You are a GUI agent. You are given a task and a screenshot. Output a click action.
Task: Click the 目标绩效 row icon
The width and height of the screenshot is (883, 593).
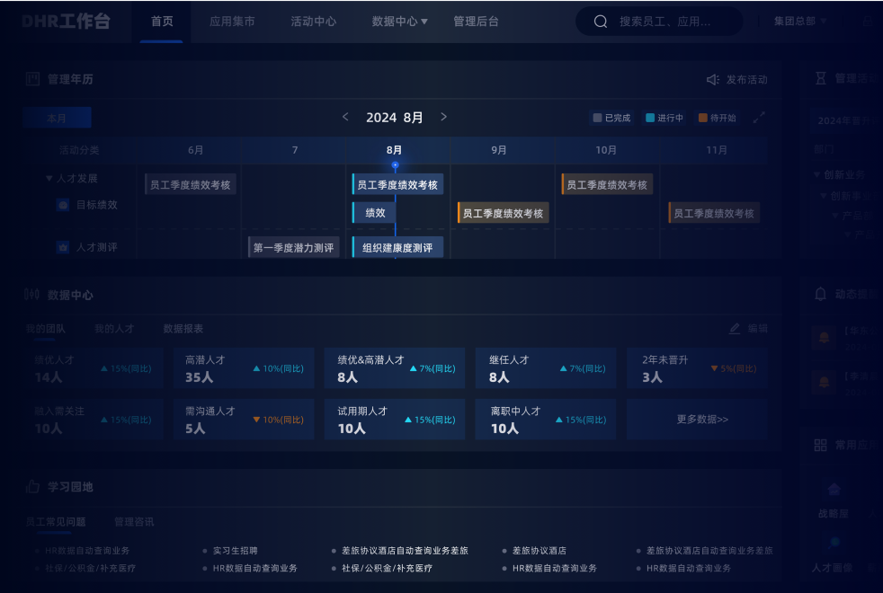[63, 205]
